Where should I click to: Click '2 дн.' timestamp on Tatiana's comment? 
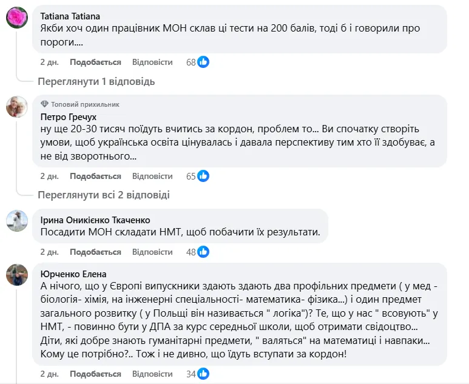click(x=49, y=62)
